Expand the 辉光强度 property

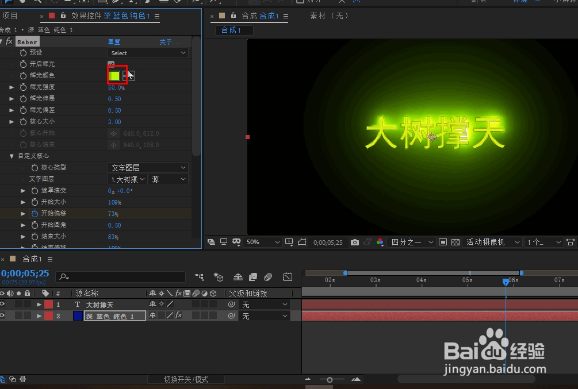pyautogui.click(x=12, y=87)
